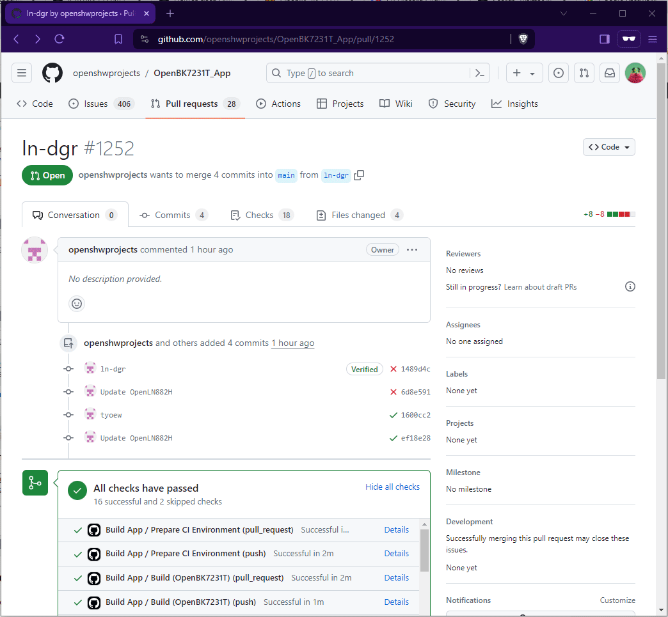668x617 pixels.
Task: Open Brave Shields icon
Action: tap(523, 39)
